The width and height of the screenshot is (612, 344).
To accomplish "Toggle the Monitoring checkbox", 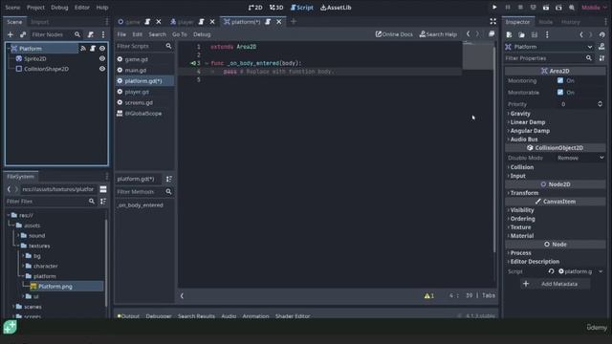I will tap(560, 80).
